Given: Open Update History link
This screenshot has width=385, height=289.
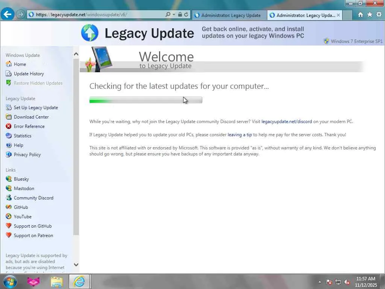Looking at the screenshot, I should pos(29,74).
